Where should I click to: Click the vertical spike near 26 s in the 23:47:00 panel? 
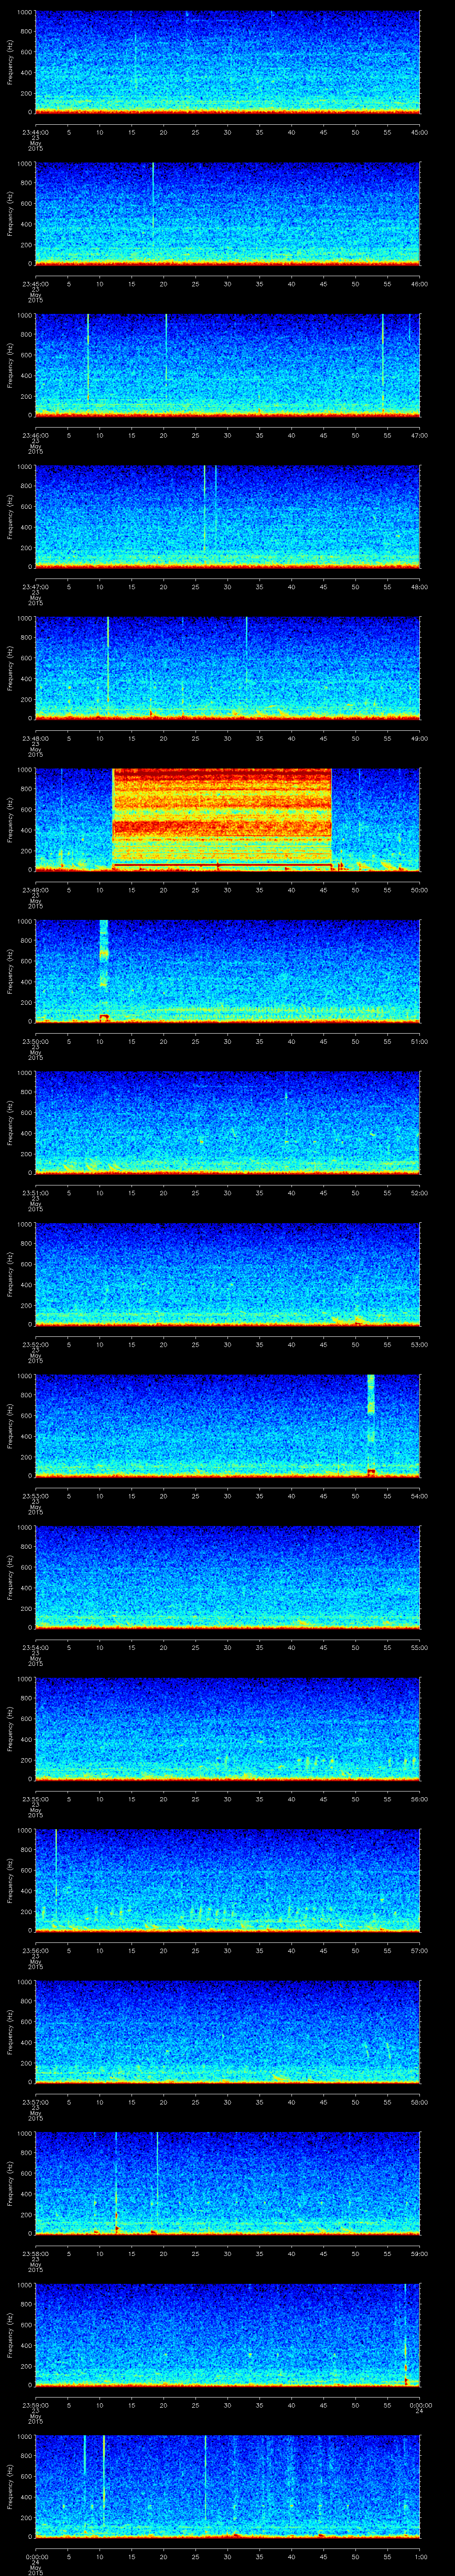204,510
